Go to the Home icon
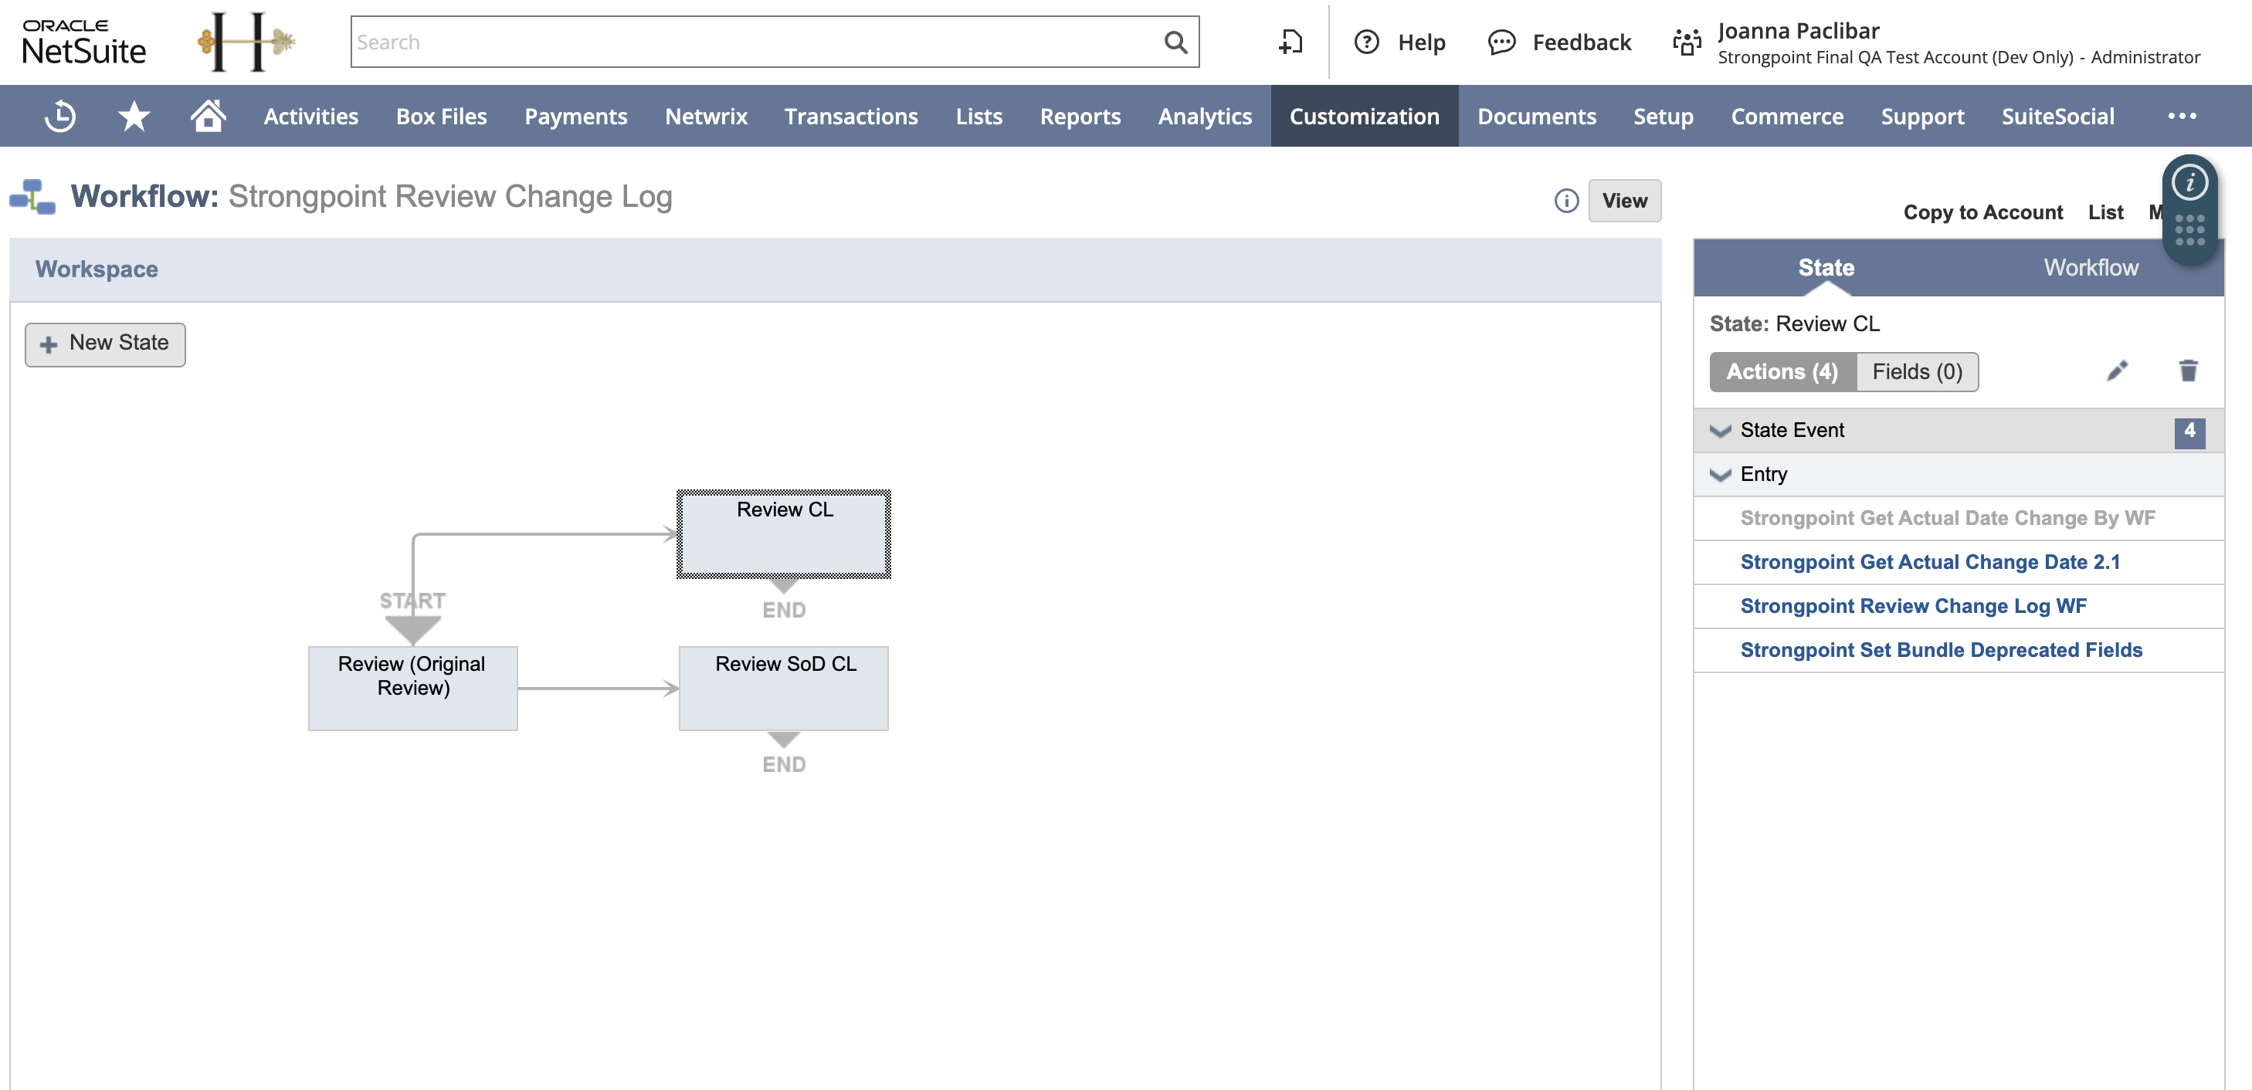The height and width of the screenshot is (1090, 2252). 208,117
